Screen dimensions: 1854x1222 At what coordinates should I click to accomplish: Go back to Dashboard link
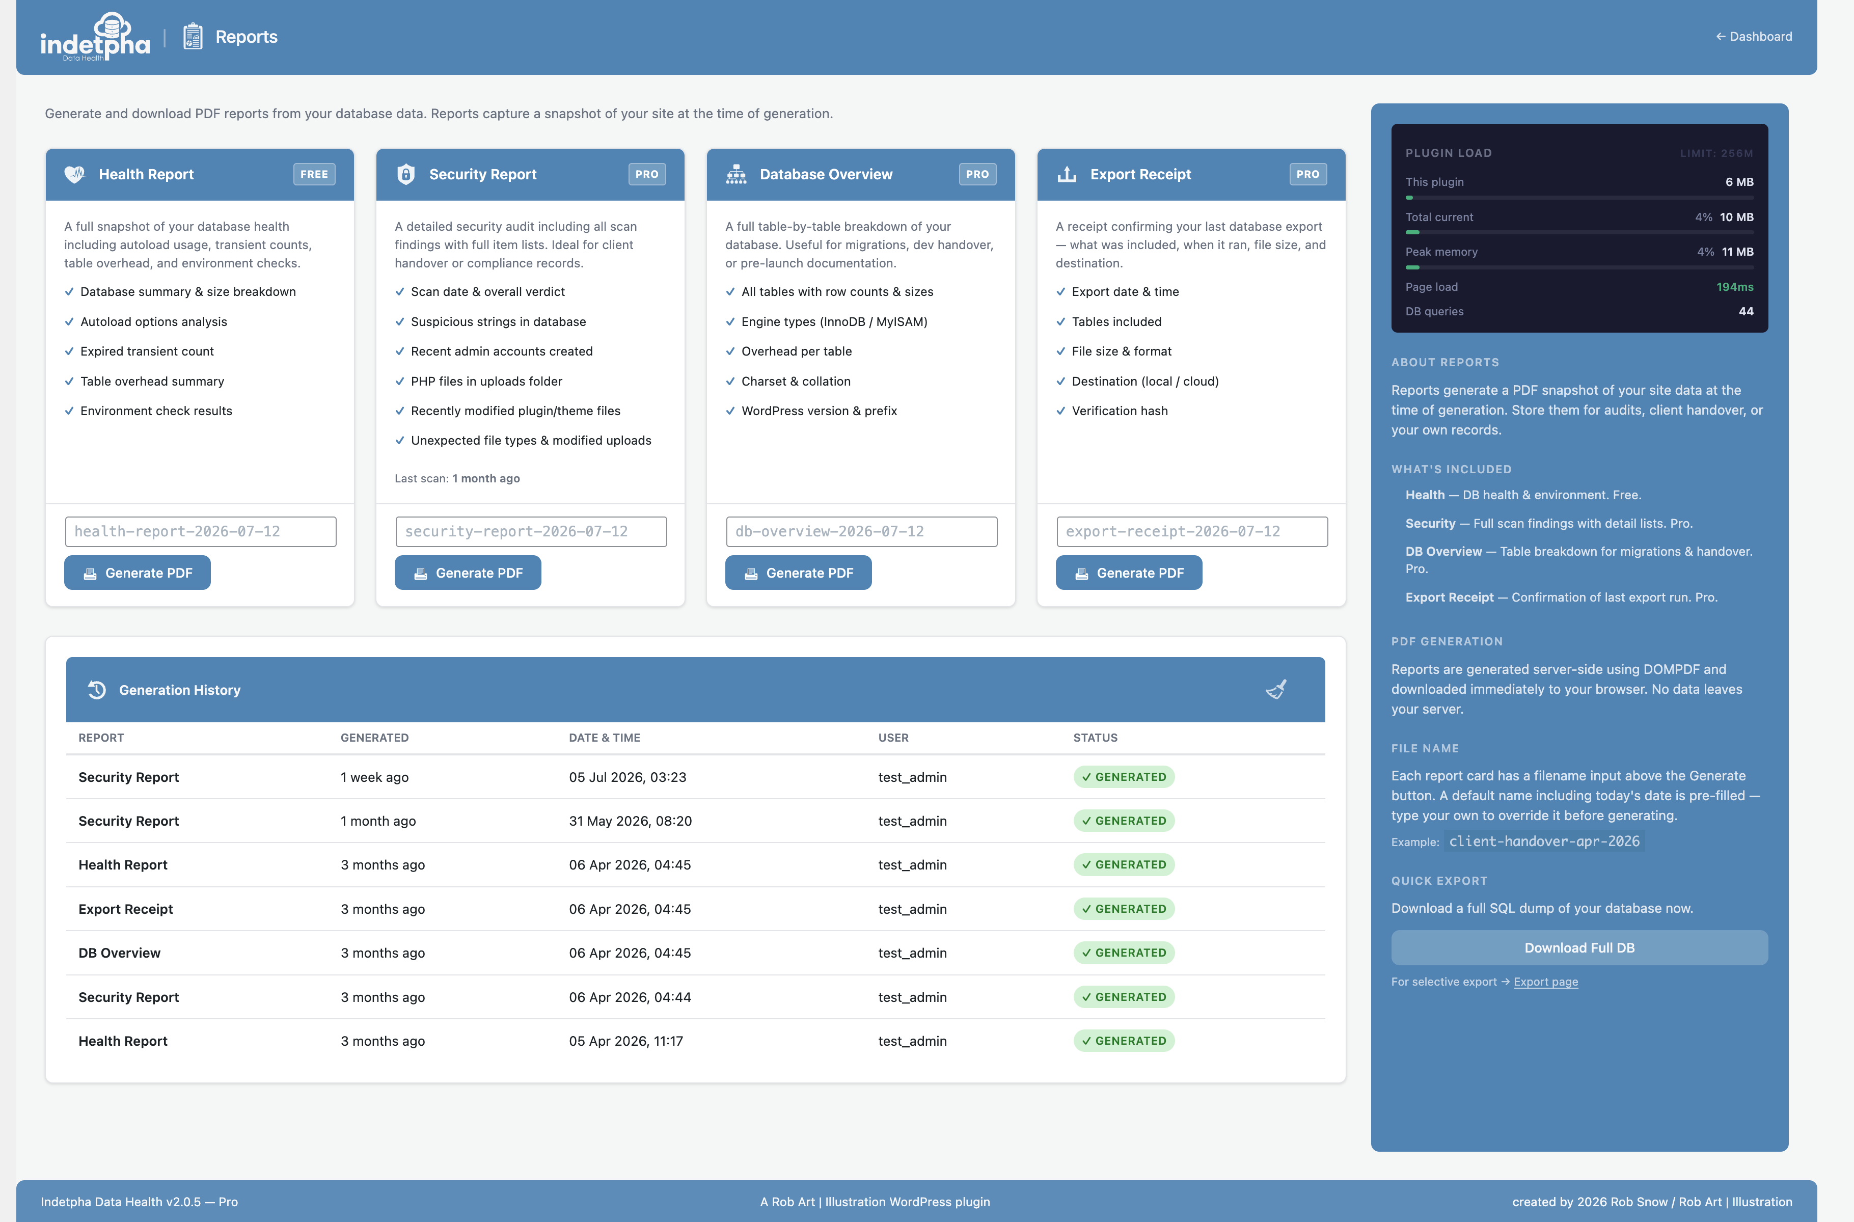[x=1754, y=37]
